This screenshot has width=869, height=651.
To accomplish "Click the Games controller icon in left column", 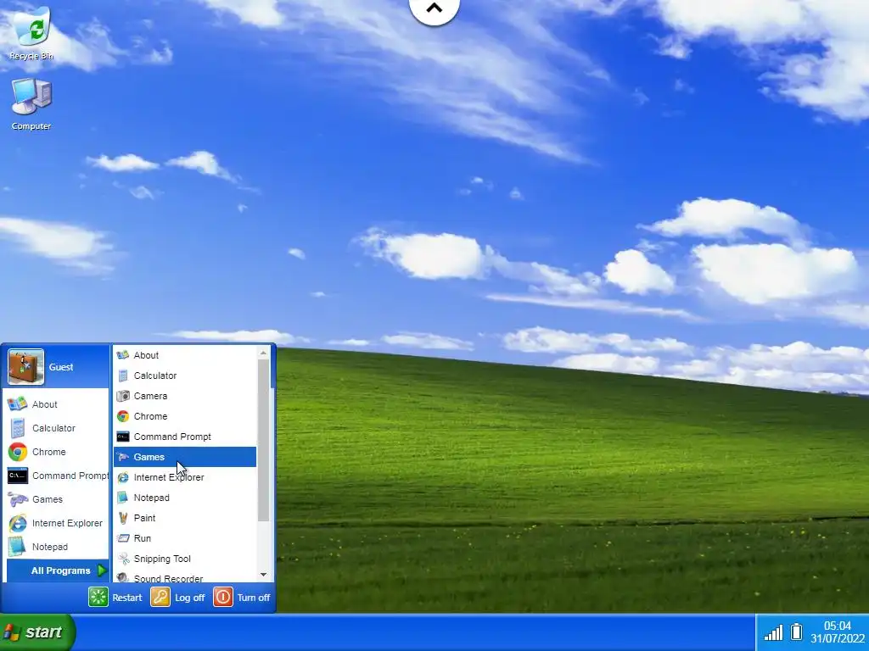I will click(x=17, y=499).
